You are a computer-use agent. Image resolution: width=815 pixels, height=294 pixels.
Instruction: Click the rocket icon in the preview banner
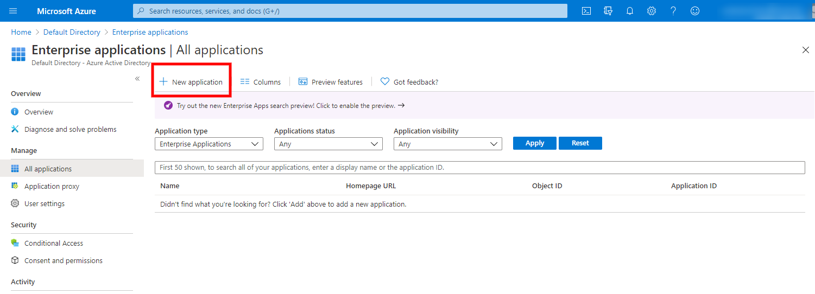click(x=168, y=105)
